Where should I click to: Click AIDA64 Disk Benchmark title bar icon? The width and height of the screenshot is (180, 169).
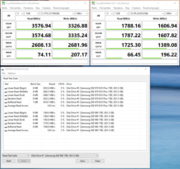tap(3, 69)
